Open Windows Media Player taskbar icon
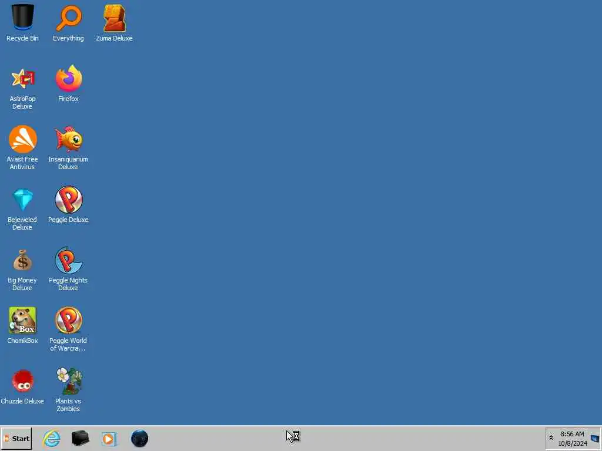The width and height of the screenshot is (602, 451). (109, 439)
